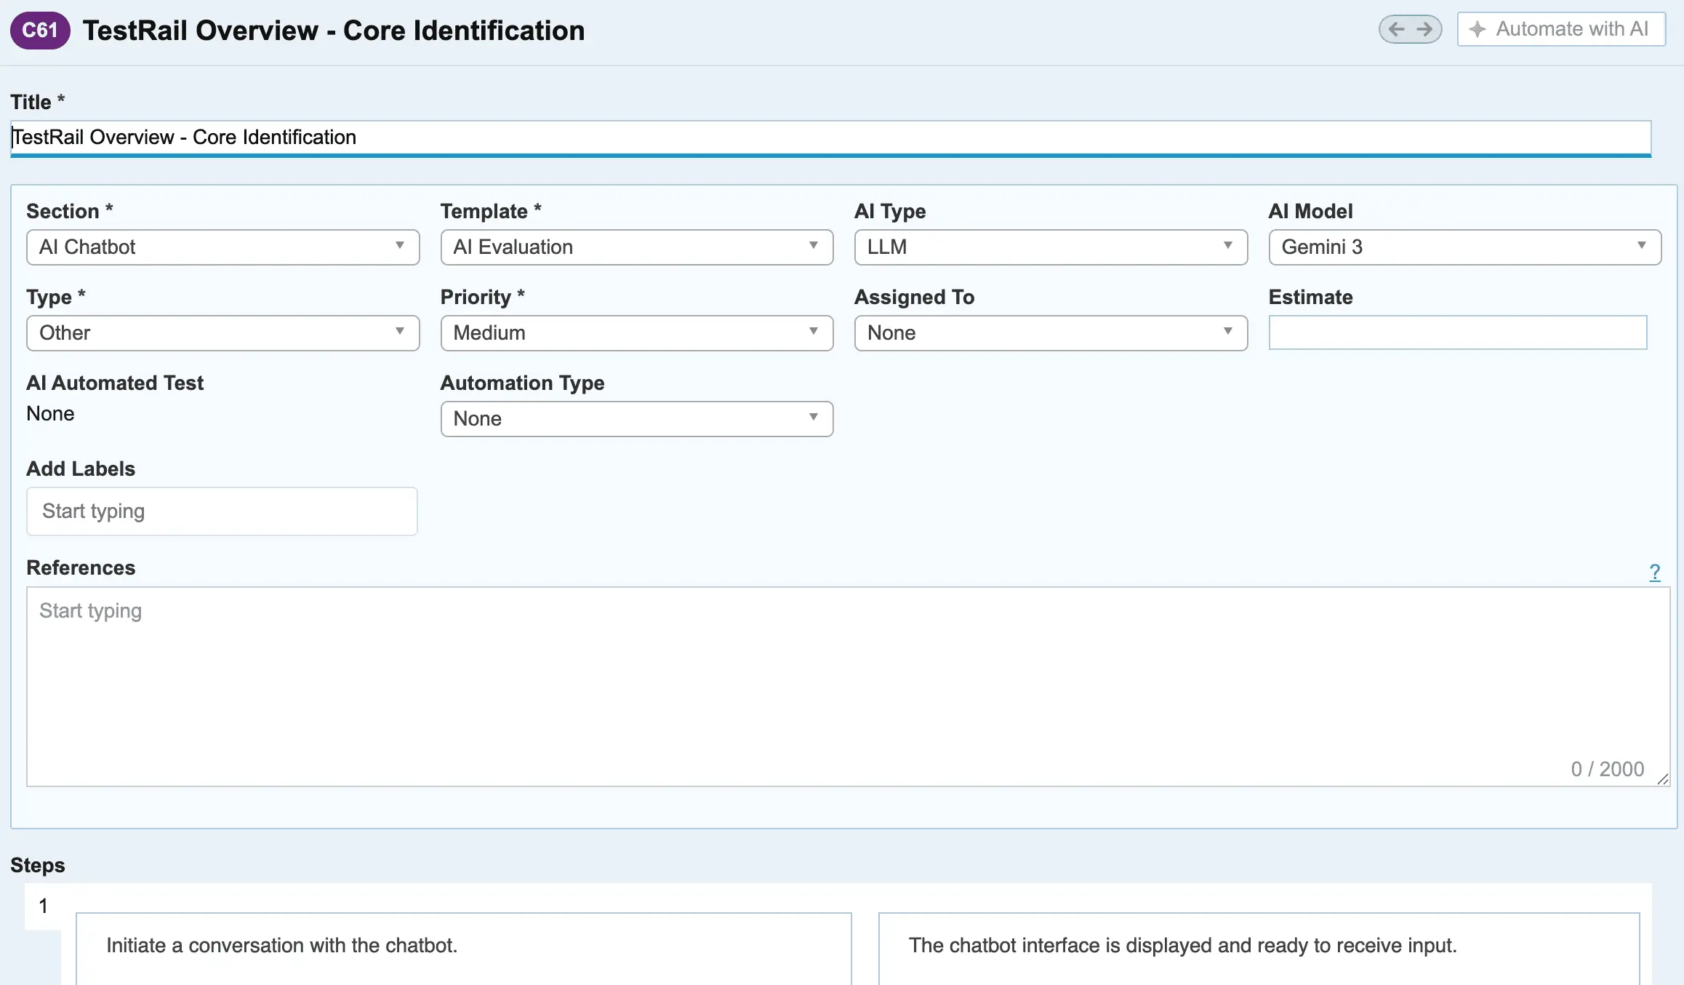Focus the Add Labels typing field

(x=222, y=511)
